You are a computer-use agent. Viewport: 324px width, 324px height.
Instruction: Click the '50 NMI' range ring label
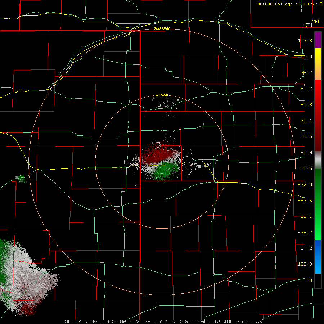162,95
